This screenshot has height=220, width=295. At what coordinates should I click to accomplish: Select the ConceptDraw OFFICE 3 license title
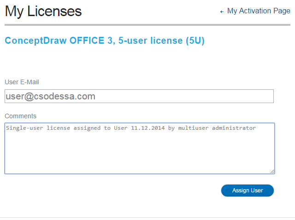[x=104, y=41]
